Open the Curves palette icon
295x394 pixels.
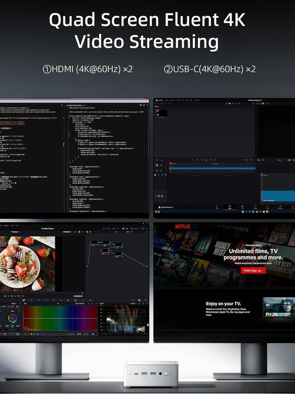point(24,300)
